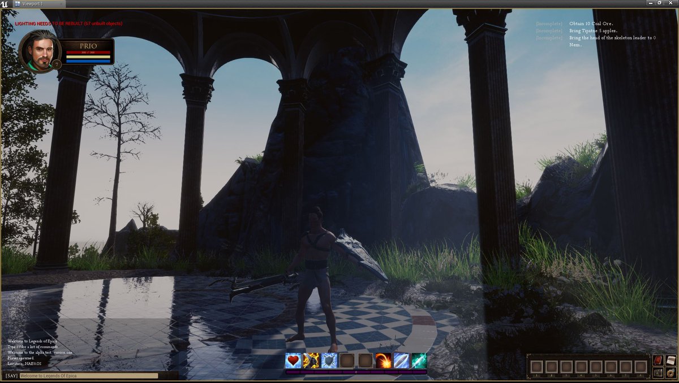Click the blue mana bar
The height and width of the screenshot is (383, 679).
click(x=88, y=61)
